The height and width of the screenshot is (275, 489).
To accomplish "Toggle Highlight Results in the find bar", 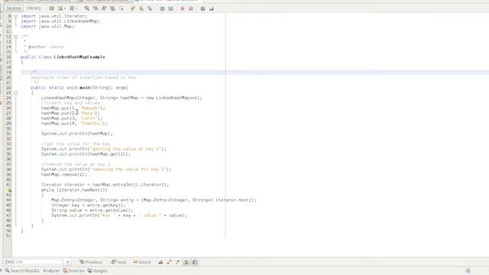I will 186,262.
